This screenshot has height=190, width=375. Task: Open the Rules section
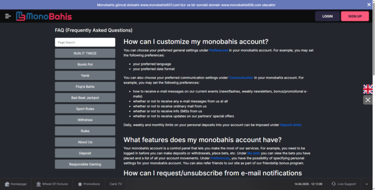tap(85, 131)
